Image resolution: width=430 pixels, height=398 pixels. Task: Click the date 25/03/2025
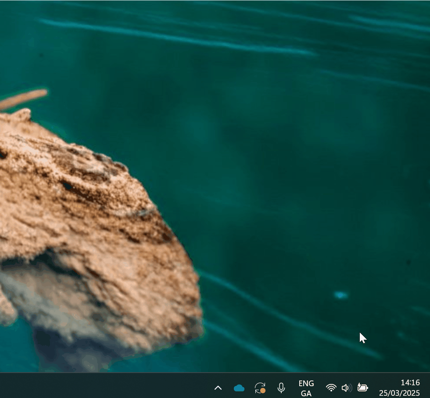[x=400, y=393]
